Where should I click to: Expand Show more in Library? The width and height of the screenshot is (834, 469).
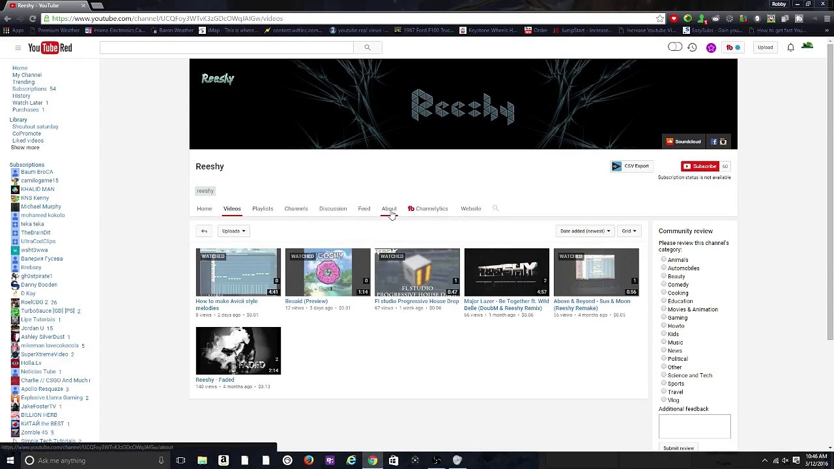[25, 147]
